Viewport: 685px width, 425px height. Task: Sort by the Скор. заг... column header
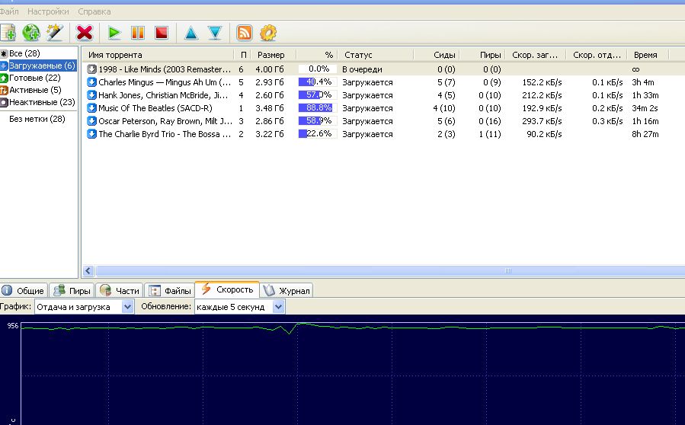[x=535, y=55]
